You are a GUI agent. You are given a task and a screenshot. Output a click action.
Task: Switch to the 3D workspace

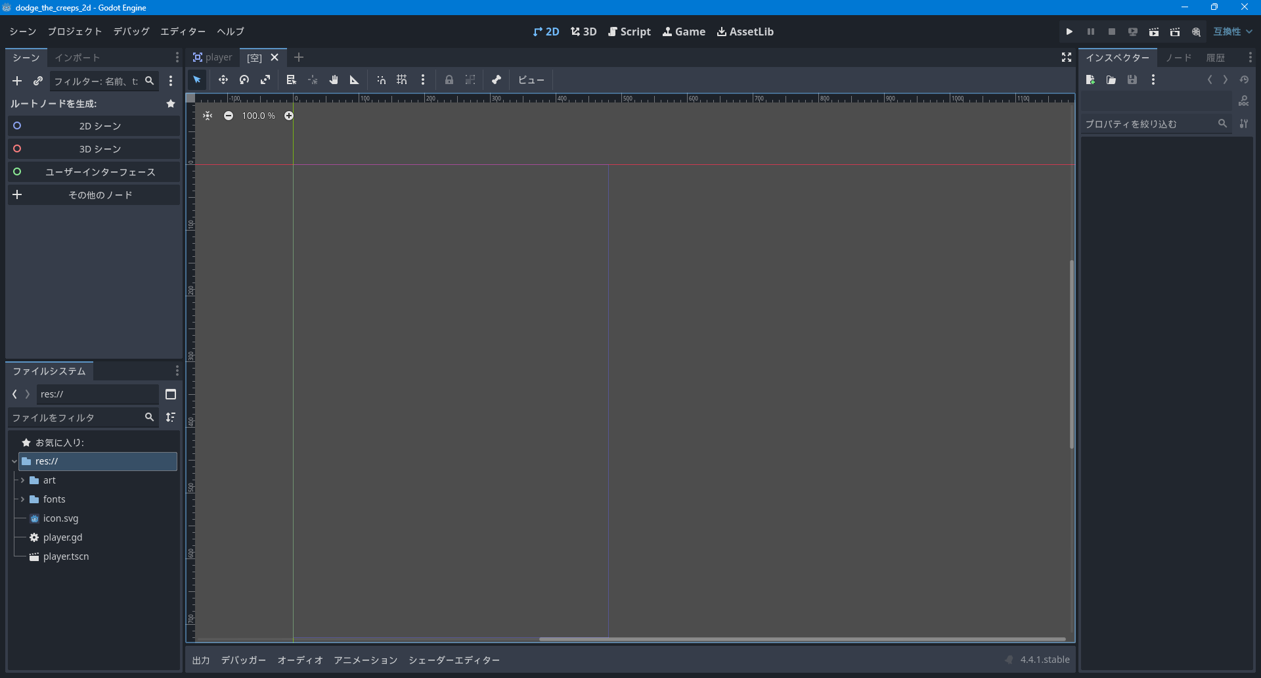point(584,32)
